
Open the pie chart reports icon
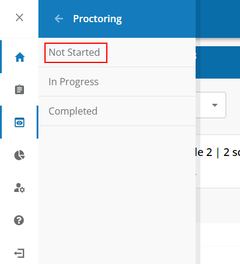(19, 155)
